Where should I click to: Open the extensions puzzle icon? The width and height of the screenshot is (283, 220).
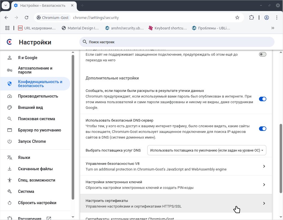[251, 17]
